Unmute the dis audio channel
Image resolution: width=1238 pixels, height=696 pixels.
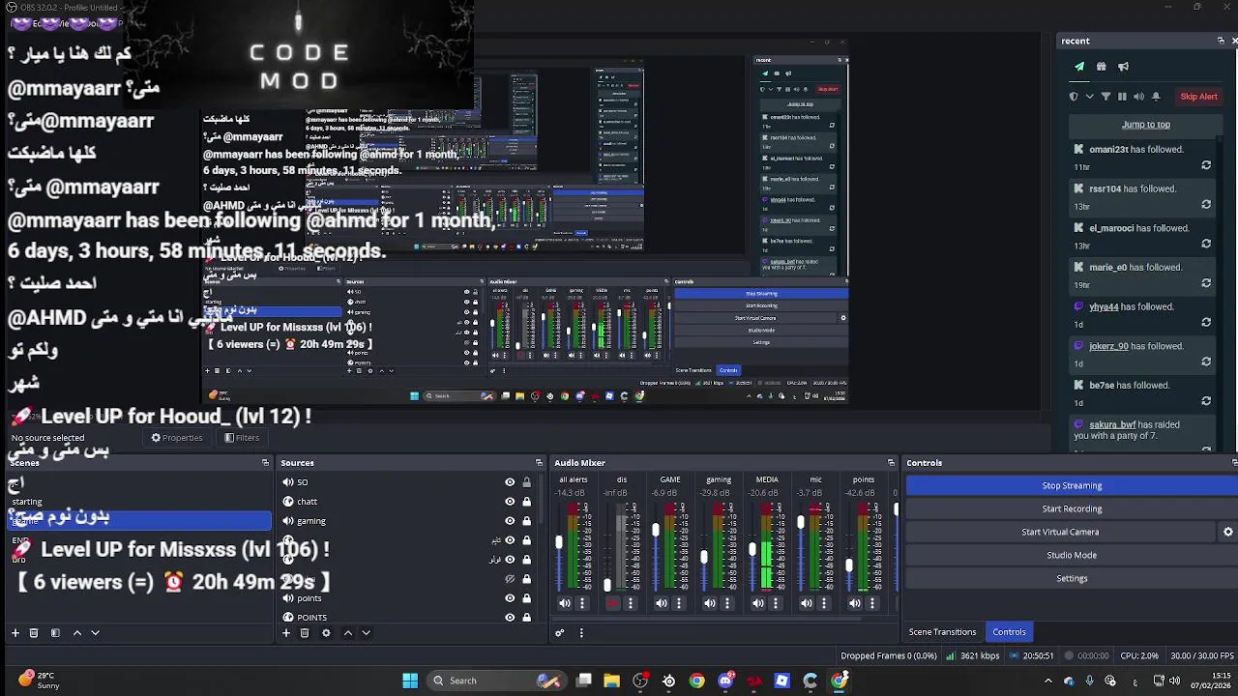[x=613, y=603]
